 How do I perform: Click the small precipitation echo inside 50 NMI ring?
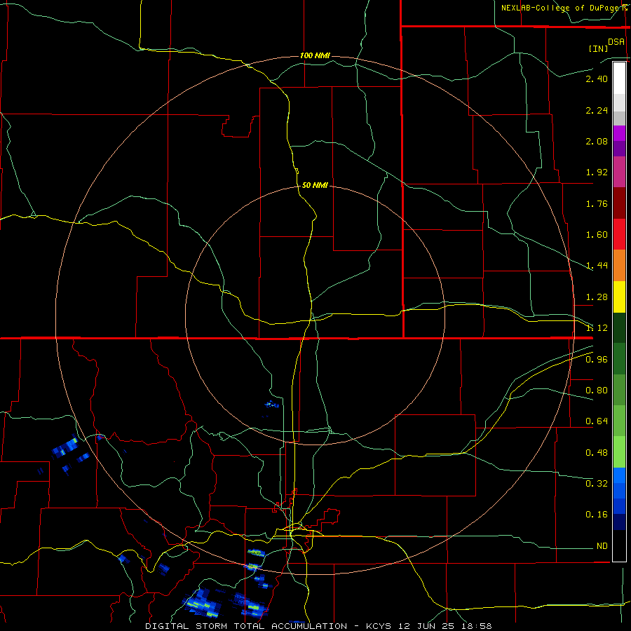[x=271, y=405]
